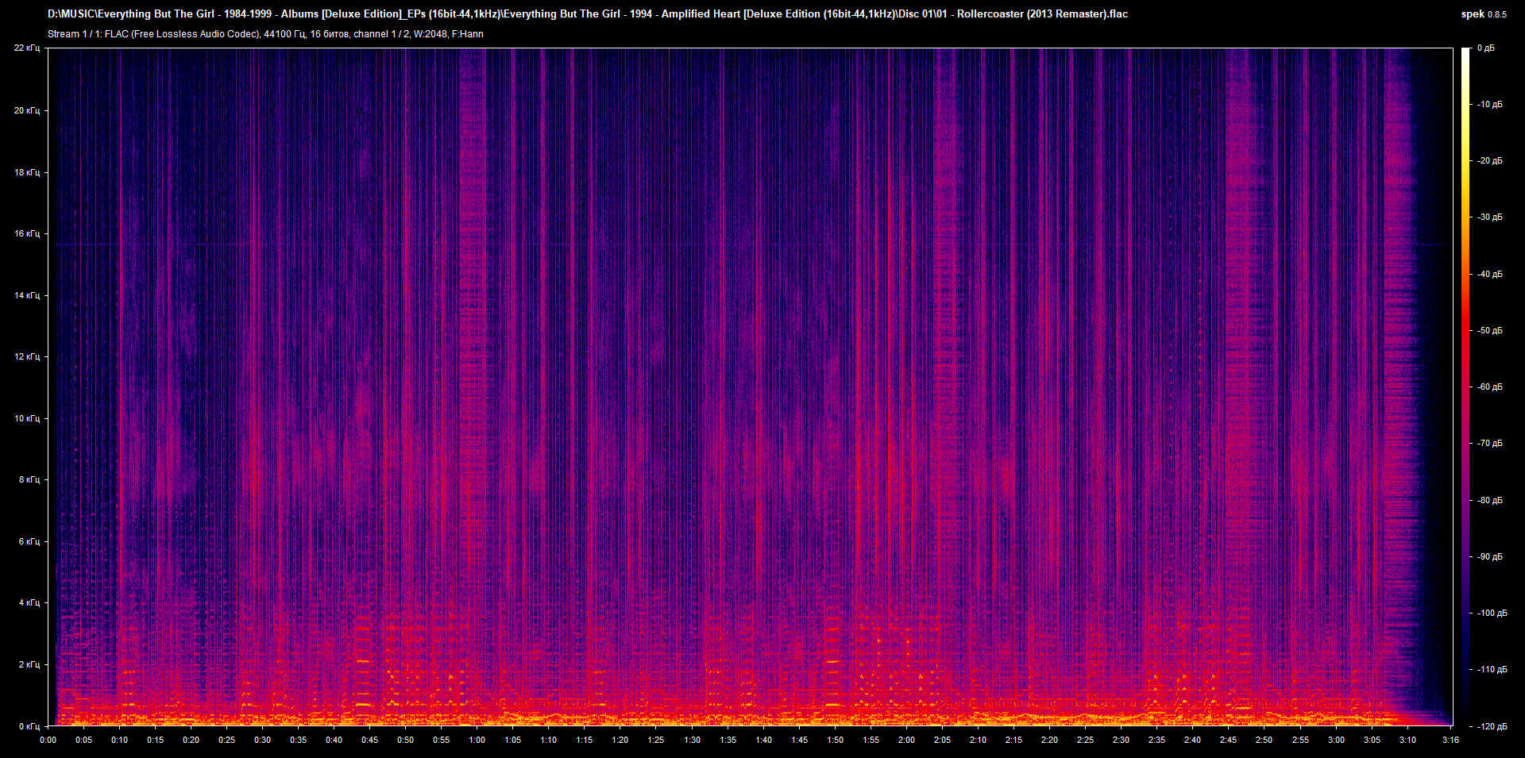The height and width of the screenshot is (758, 1525).
Task: Click the '3:16' end time label
Action: (1450, 740)
